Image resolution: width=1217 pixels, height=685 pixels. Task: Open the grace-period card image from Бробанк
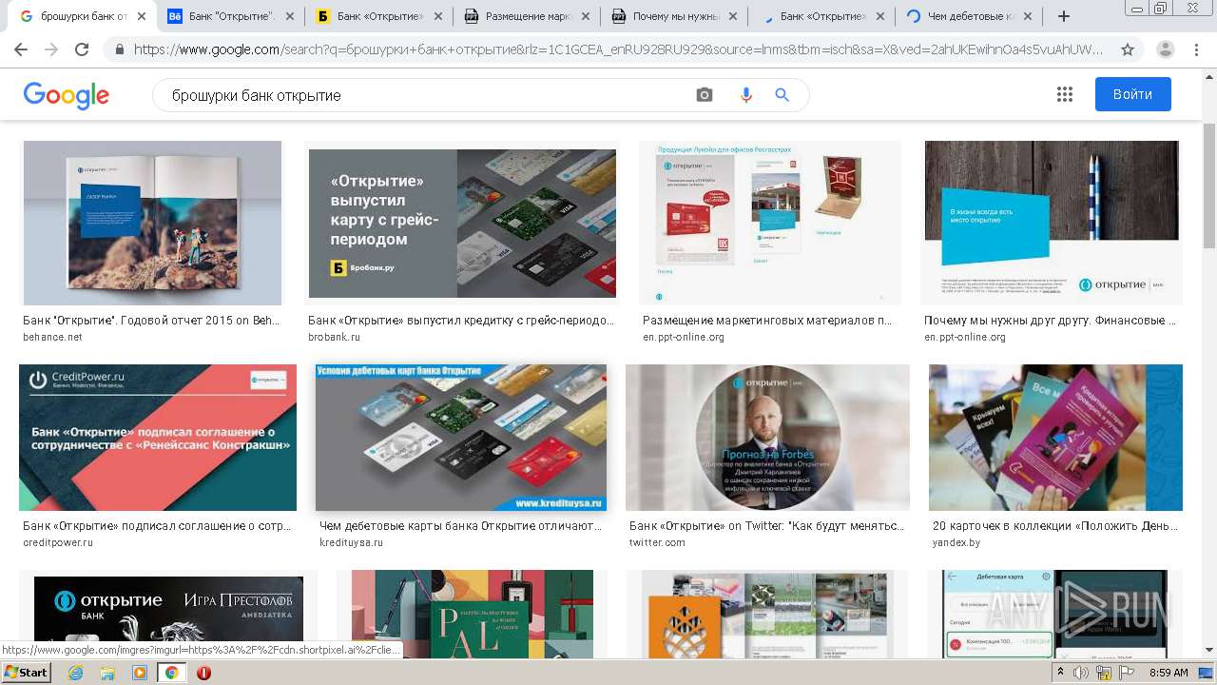coord(462,224)
